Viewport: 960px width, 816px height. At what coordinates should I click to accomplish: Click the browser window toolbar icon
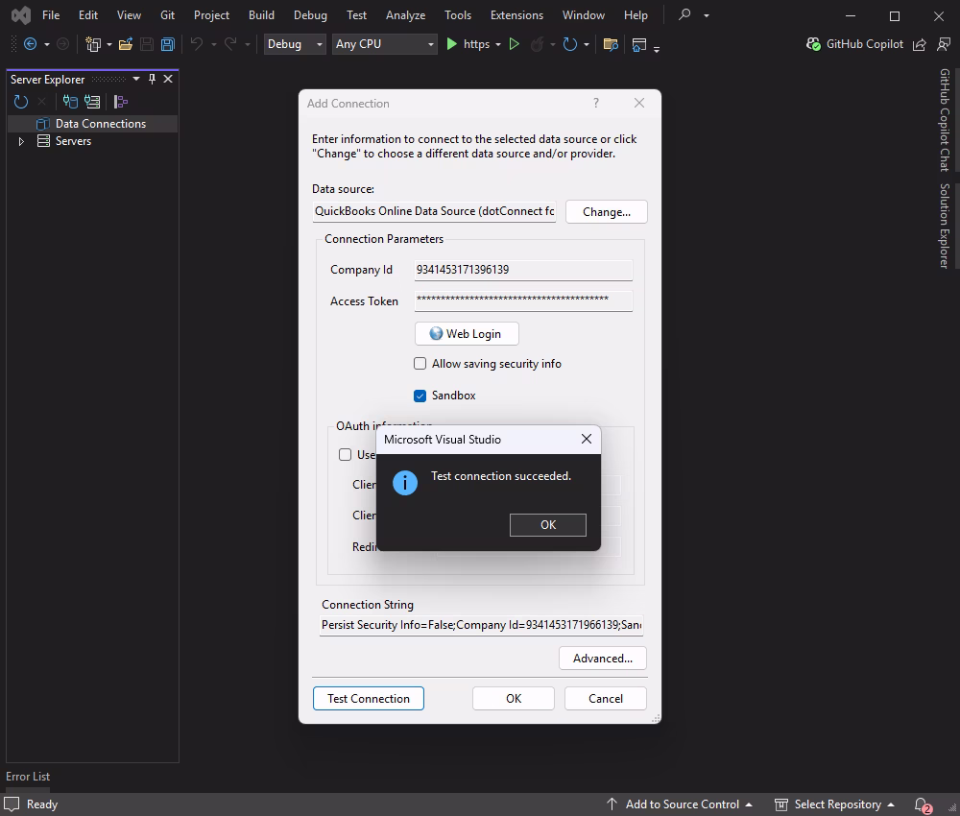pyautogui.click(x=638, y=44)
